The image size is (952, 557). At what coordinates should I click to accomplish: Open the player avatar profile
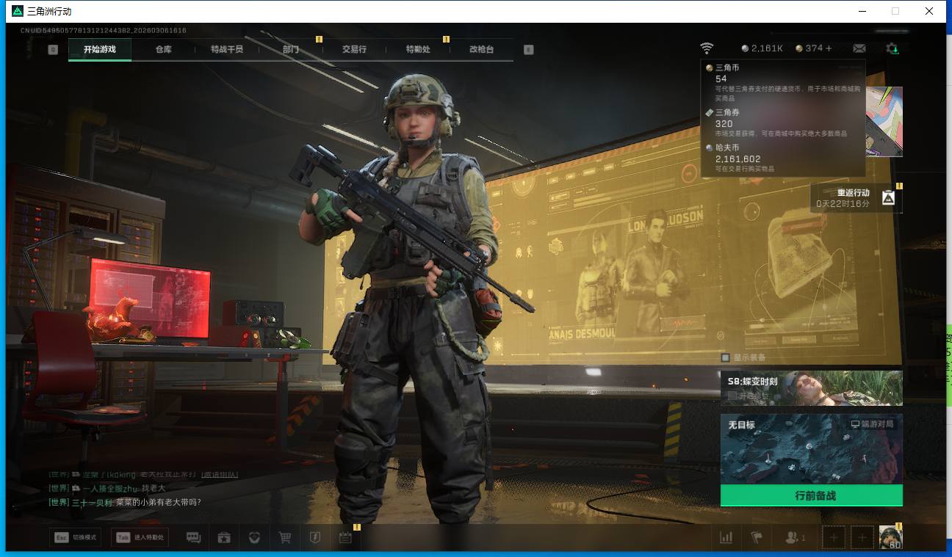tap(891, 537)
